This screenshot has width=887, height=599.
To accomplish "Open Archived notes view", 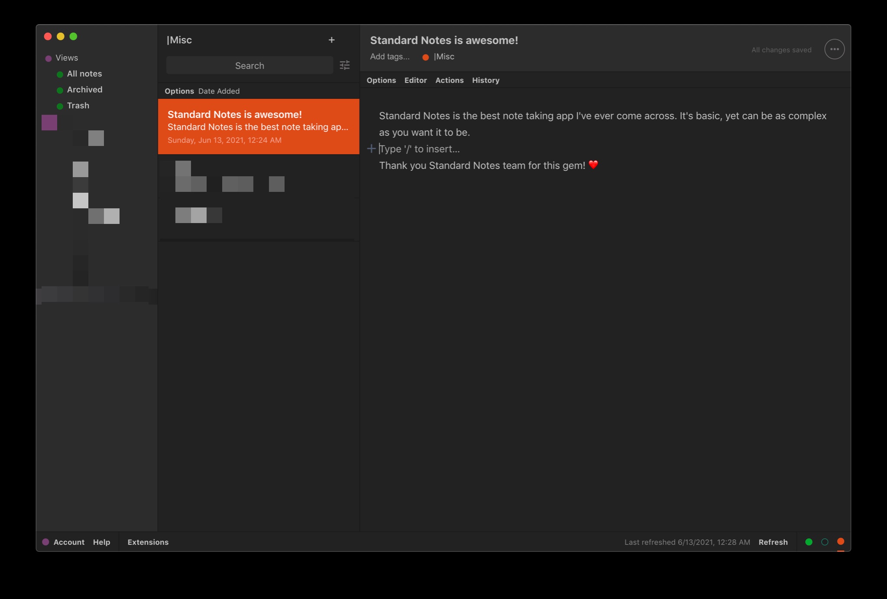I will pos(84,90).
